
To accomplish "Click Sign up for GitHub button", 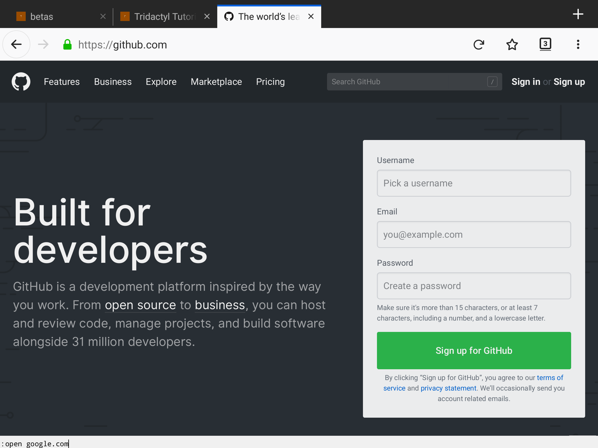I will (474, 350).
